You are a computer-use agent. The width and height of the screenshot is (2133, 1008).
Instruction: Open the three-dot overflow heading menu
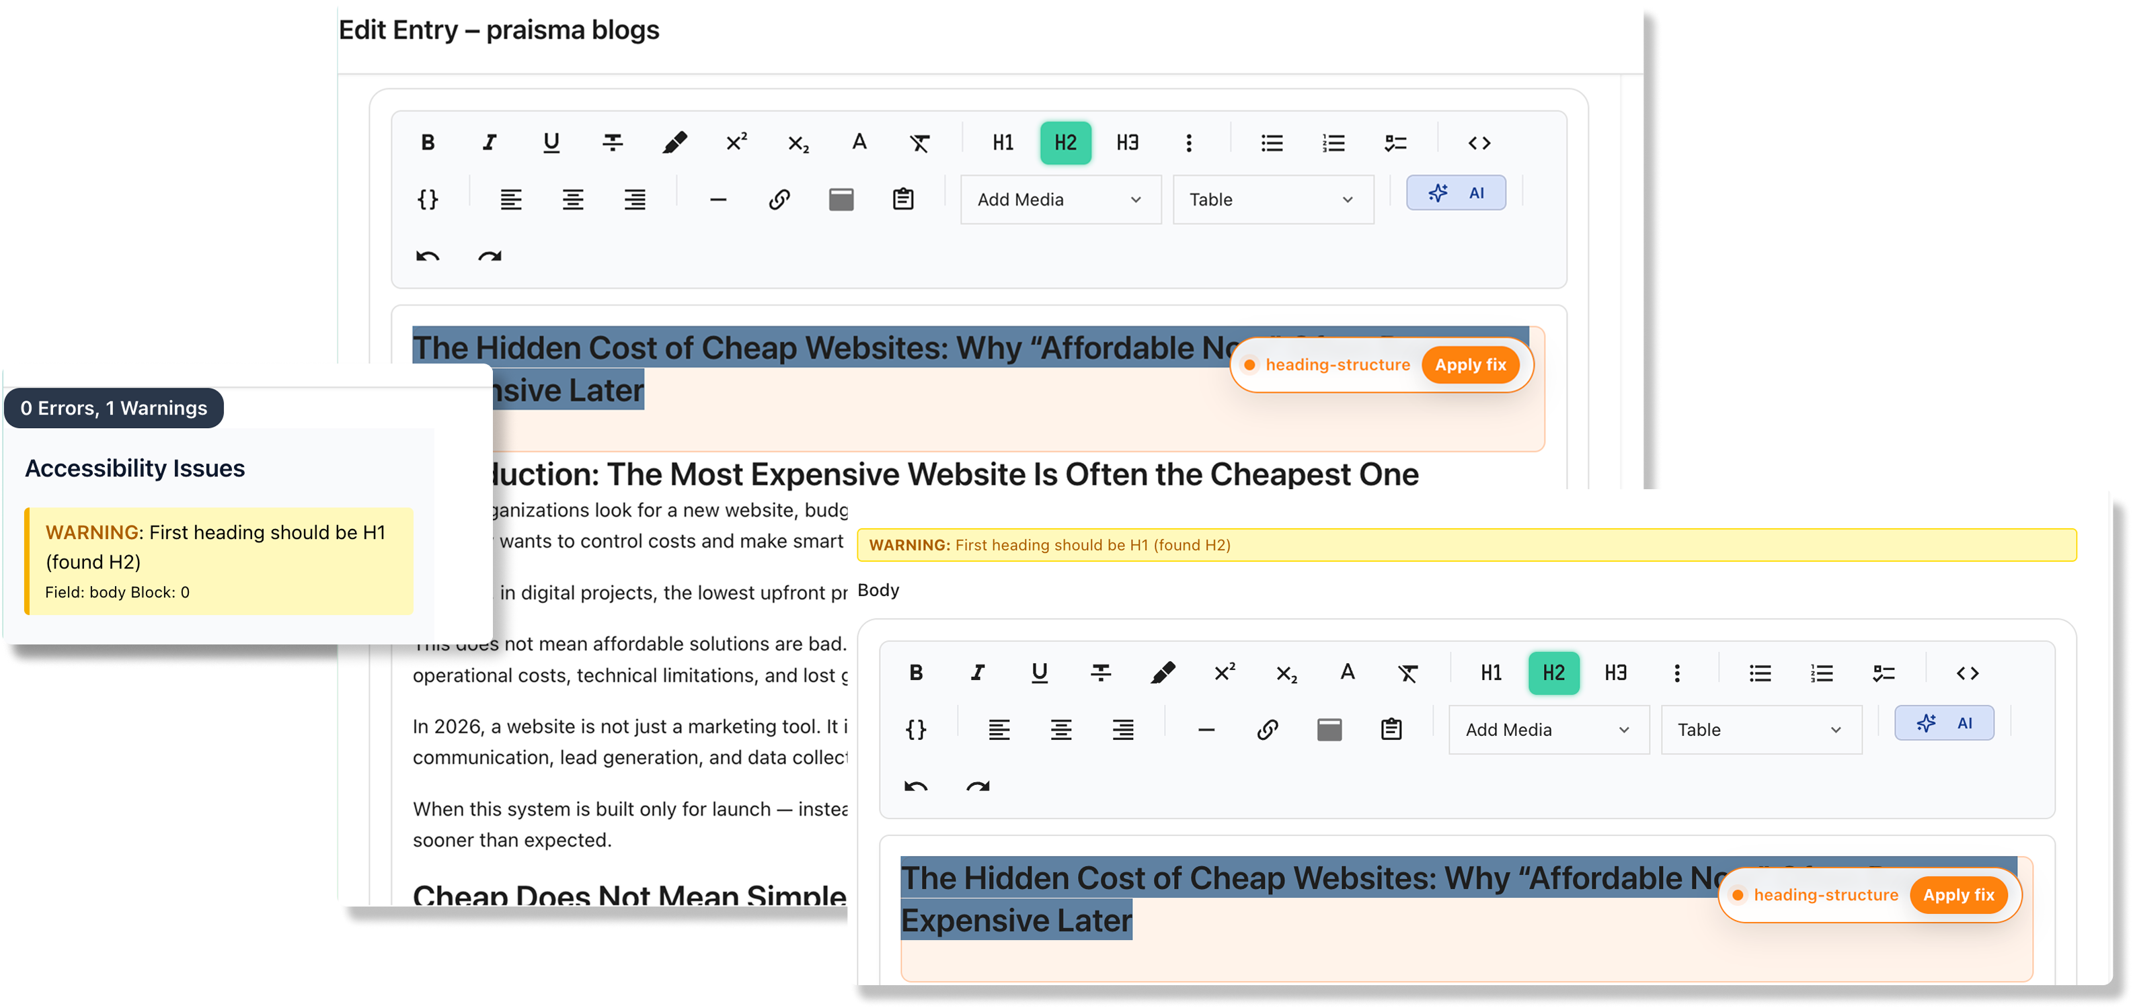tap(1188, 142)
